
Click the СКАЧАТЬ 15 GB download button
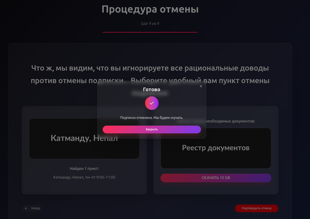coord(216,178)
